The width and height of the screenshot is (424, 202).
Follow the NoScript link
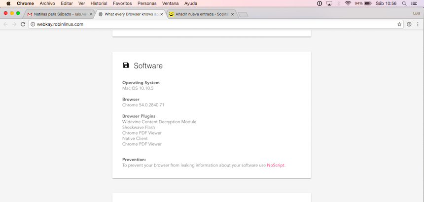click(276, 166)
